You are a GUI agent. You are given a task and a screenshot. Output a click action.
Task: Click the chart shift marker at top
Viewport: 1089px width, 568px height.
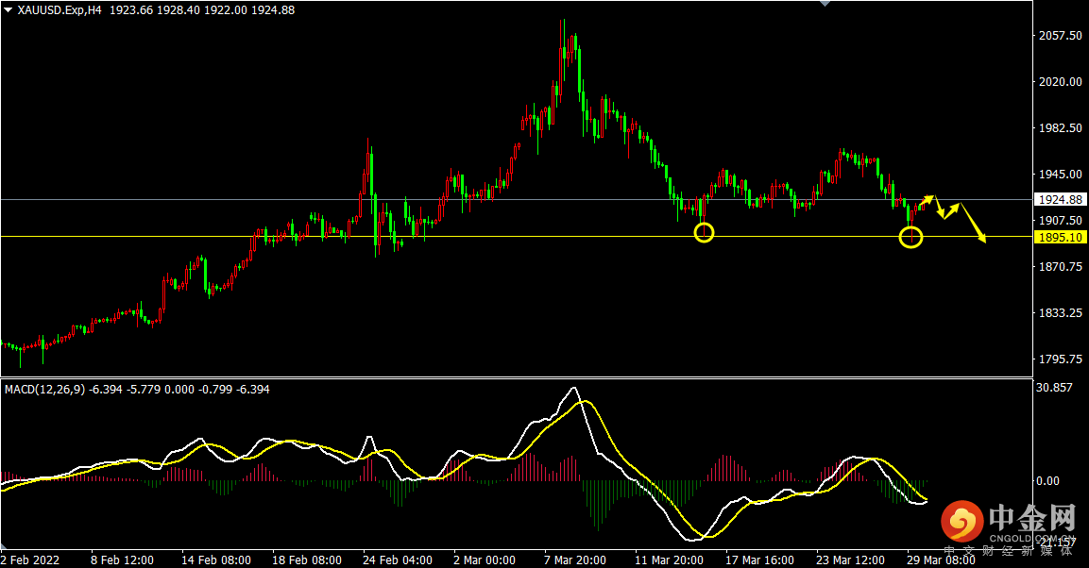tap(825, 3)
